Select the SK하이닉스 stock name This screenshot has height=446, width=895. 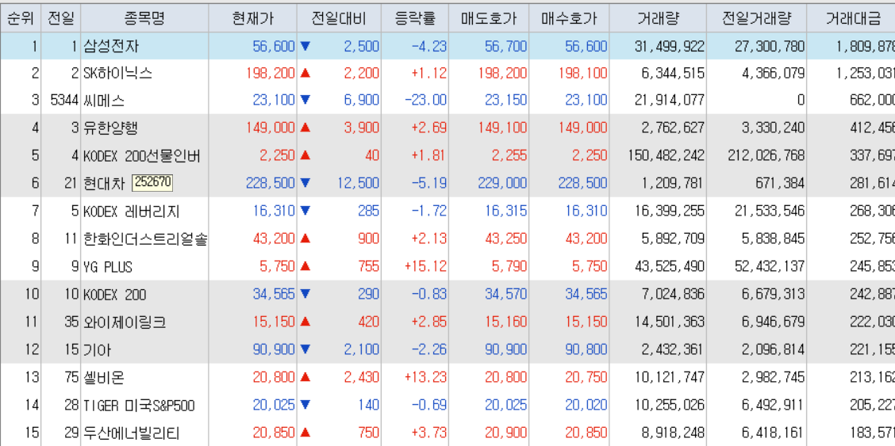click(x=117, y=74)
